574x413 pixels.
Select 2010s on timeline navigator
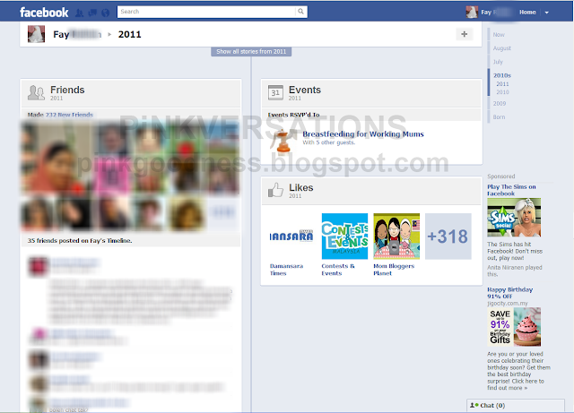click(502, 75)
